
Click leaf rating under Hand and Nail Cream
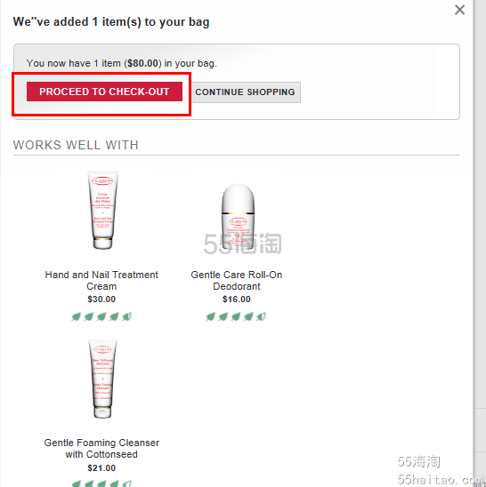tap(101, 316)
